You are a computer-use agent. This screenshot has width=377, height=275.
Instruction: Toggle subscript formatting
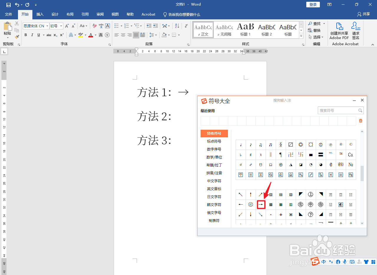point(55,35)
